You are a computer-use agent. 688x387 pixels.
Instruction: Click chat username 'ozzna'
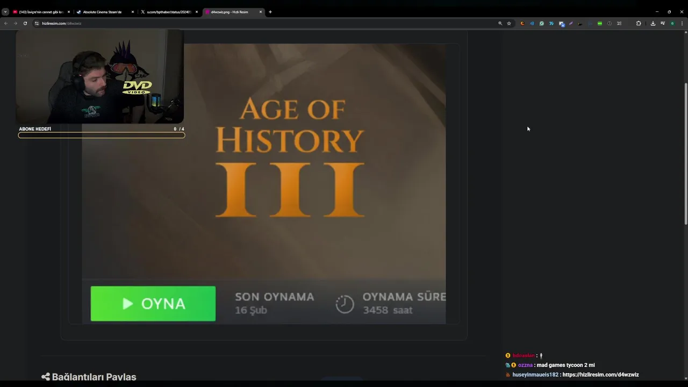[x=525, y=365]
